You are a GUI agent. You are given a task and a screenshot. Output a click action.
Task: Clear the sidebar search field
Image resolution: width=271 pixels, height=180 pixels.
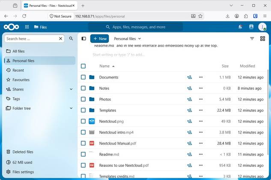point(60,38)
